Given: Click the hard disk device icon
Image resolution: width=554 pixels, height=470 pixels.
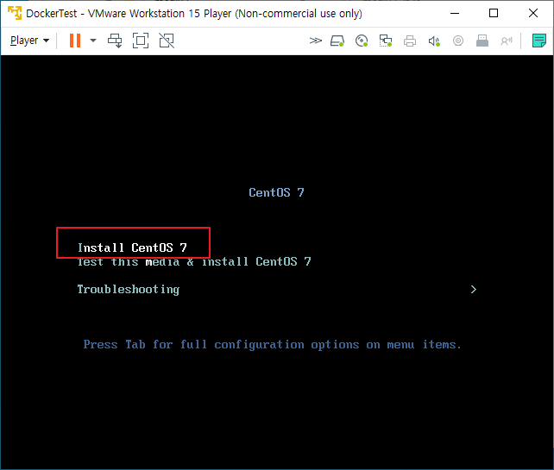Looking at the screenshot, I should click(x=337, y=41).
